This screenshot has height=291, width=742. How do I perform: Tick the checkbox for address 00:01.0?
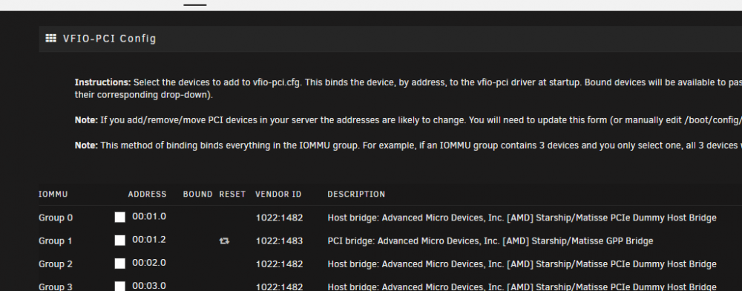tap(119, 218)
